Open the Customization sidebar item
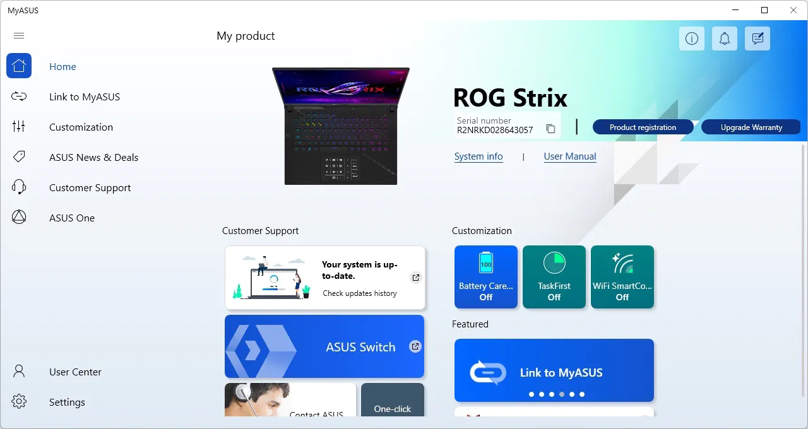The width and height of the screenshot is (808, 429). coord(81,127)
